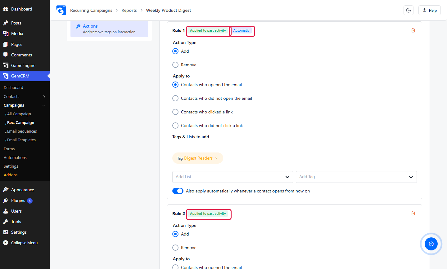Click the Media icon in sidebar
Image resolution: width=447 pixels, height=269 pixels.
pyautogui.click(x=6, y=33)
